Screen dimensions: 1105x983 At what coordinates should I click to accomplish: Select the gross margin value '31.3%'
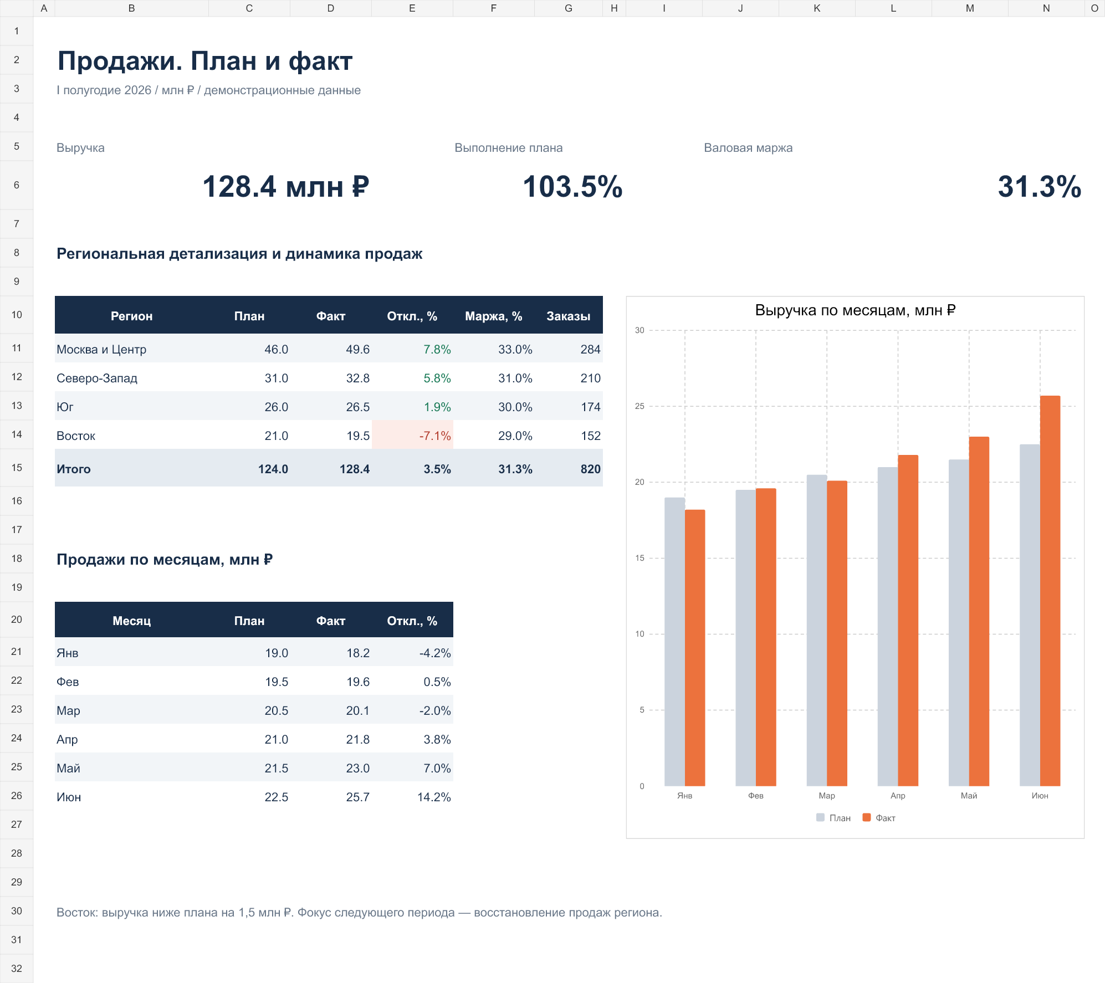pyautogui.click(x=1039, y=186)
